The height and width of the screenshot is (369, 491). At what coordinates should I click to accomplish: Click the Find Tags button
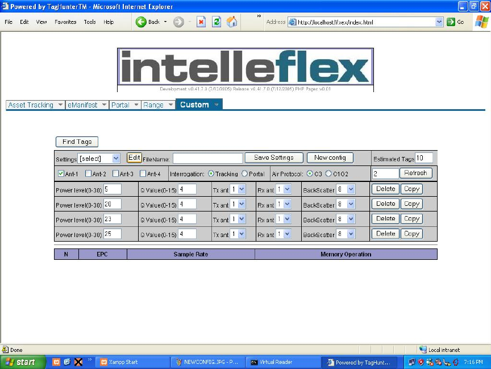click(77, 142)
